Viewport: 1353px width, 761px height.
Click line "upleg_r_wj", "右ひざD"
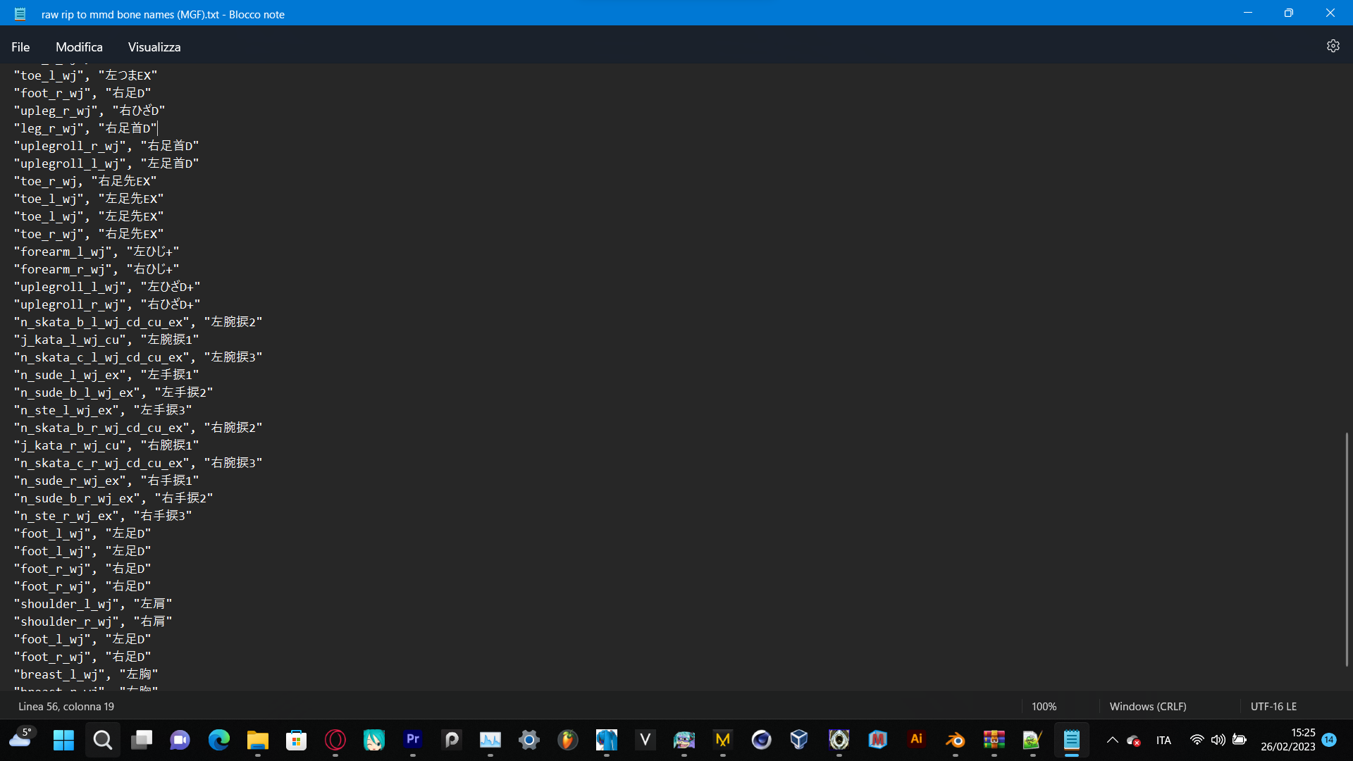point(89,111)
